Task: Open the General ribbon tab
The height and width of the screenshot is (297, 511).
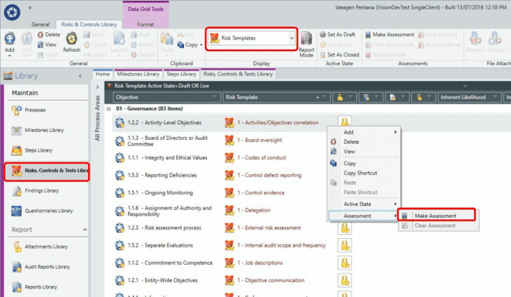Action: (40, 24)
